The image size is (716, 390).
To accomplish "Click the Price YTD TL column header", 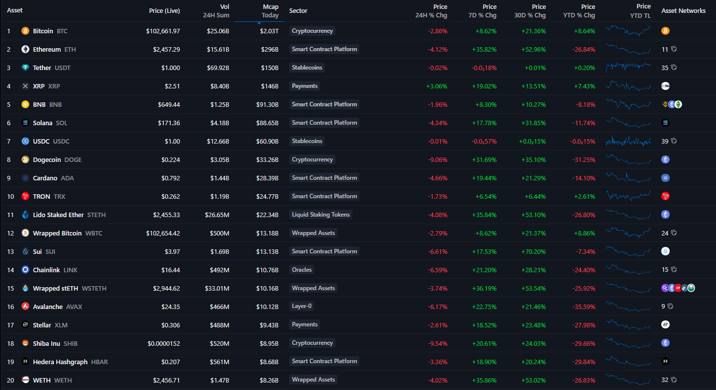I will [640, 11].
